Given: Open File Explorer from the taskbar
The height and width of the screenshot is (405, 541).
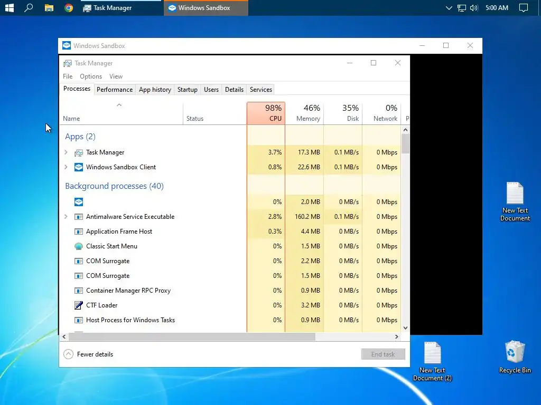Looking at the screenshot, I should 49,7.
